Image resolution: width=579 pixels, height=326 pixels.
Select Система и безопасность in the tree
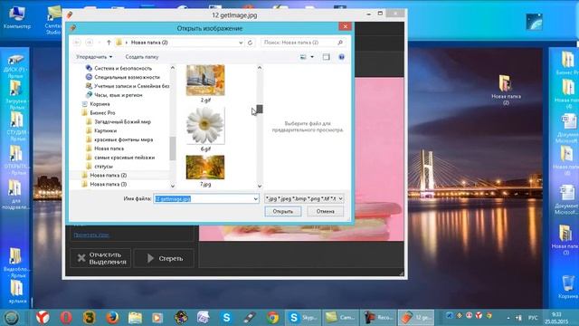click(x=123, y=69)
